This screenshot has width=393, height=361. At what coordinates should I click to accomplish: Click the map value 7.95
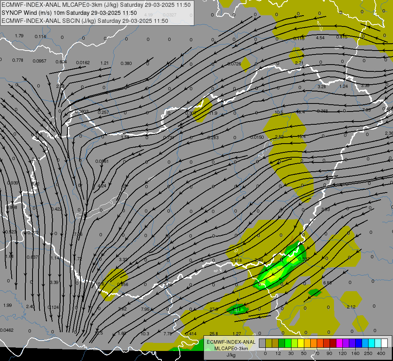tap(145, 309)
